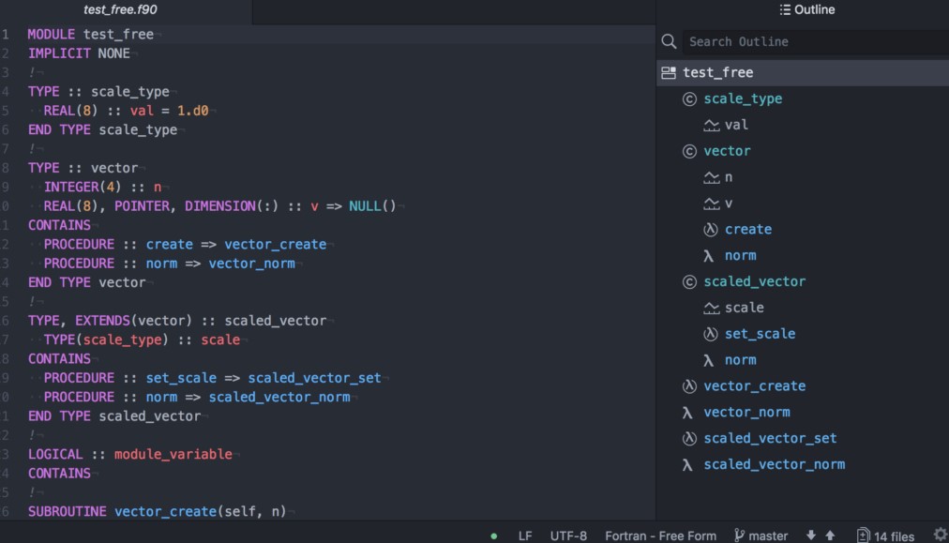Select the test_free.f90 editor tab
The width and height of the screenshot is (949, 543).
point(120,10)
